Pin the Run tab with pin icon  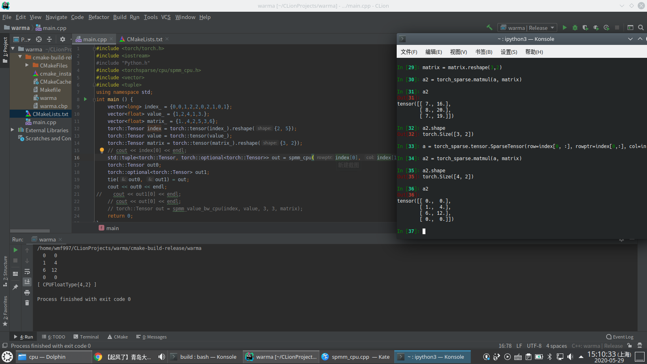[16, 287]
